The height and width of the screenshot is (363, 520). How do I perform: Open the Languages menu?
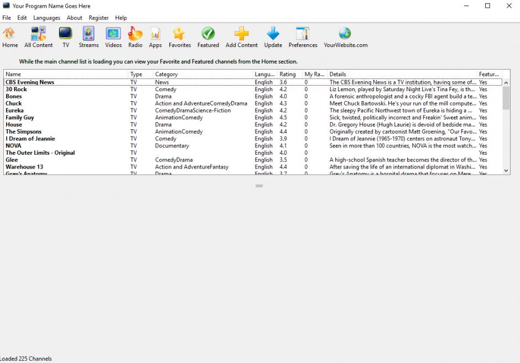coord(47,18)
